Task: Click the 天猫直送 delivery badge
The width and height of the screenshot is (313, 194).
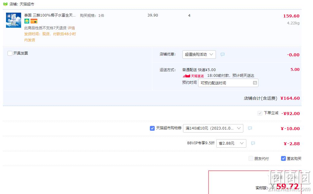Action: pyautogui.click(x=193, y=76)
